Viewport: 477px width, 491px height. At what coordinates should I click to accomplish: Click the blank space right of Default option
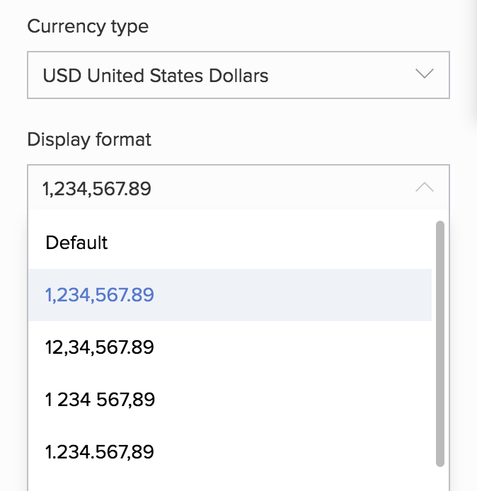(283, 243)
